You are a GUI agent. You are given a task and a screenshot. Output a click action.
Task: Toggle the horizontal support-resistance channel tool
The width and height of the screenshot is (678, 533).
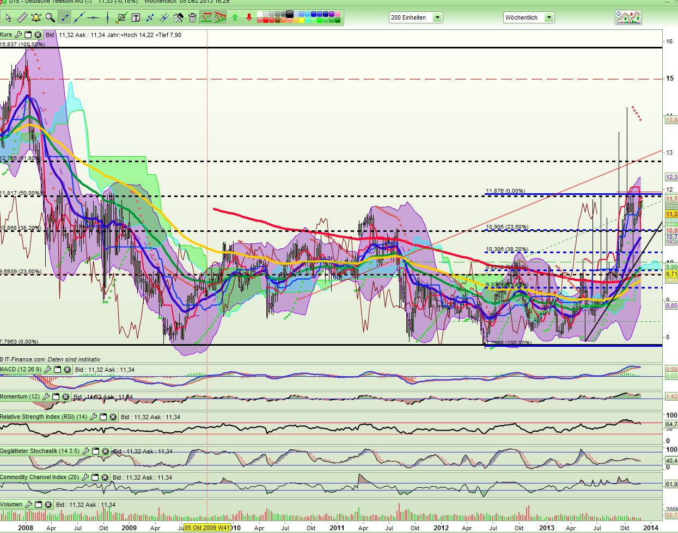206,18
